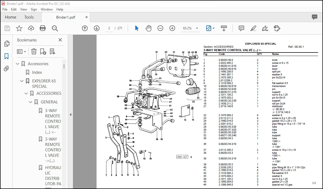
Task: Add file to starred with star icon
Action: click(19, 28)
